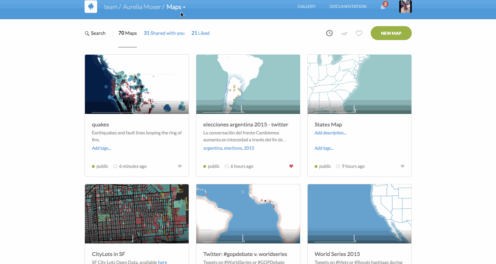Switch to the 21 Liked tab
This screenshot has height=264, width=496.
point(200,33)
